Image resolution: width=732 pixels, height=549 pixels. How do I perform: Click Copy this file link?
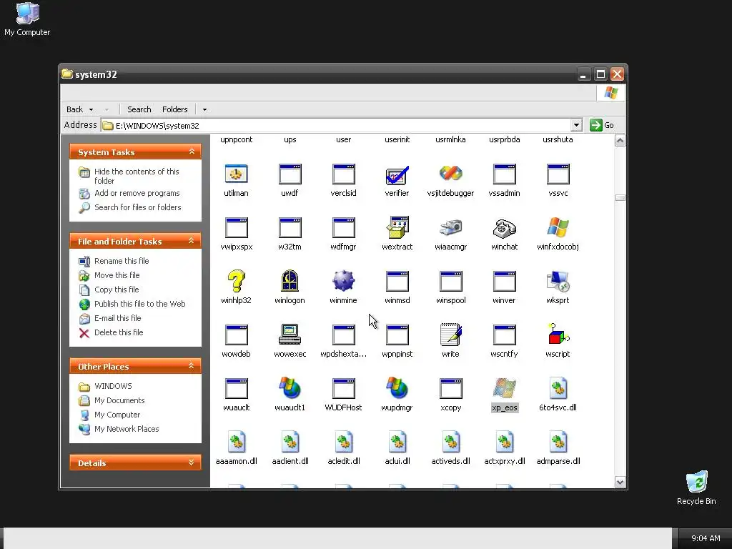pyautogui.click(x=117, y=290)
